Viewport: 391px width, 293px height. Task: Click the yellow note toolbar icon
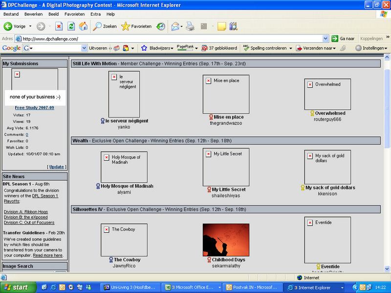(222, 26)
